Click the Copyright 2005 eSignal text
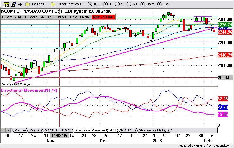This screenshot has height=148, width=234. [16, 84]
